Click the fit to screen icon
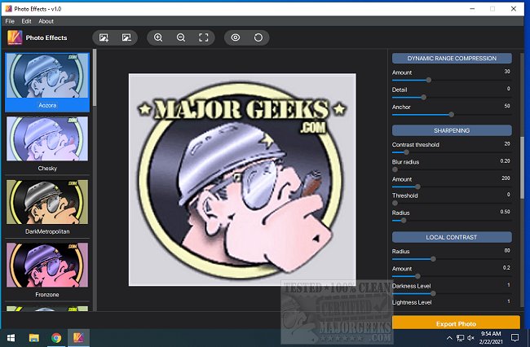 tap(204, 37)
